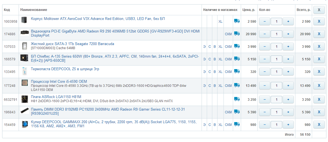Focus quantity field for GAMMAXX 200 cooler
328x142 pixels.
tap(276, 125)
